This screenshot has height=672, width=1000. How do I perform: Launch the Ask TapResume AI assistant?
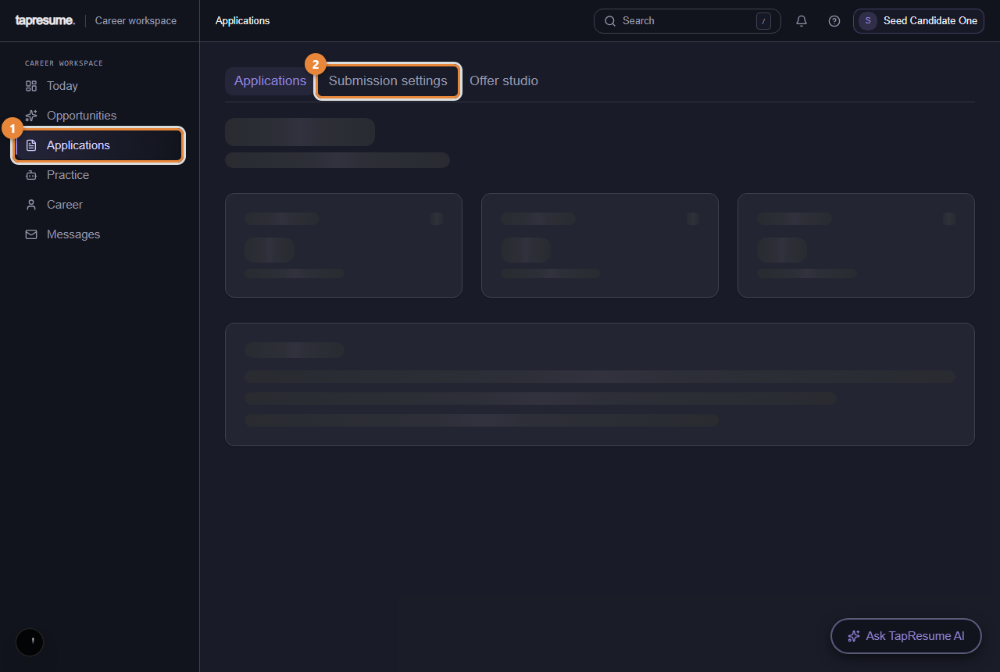click(x=906, y=636)
